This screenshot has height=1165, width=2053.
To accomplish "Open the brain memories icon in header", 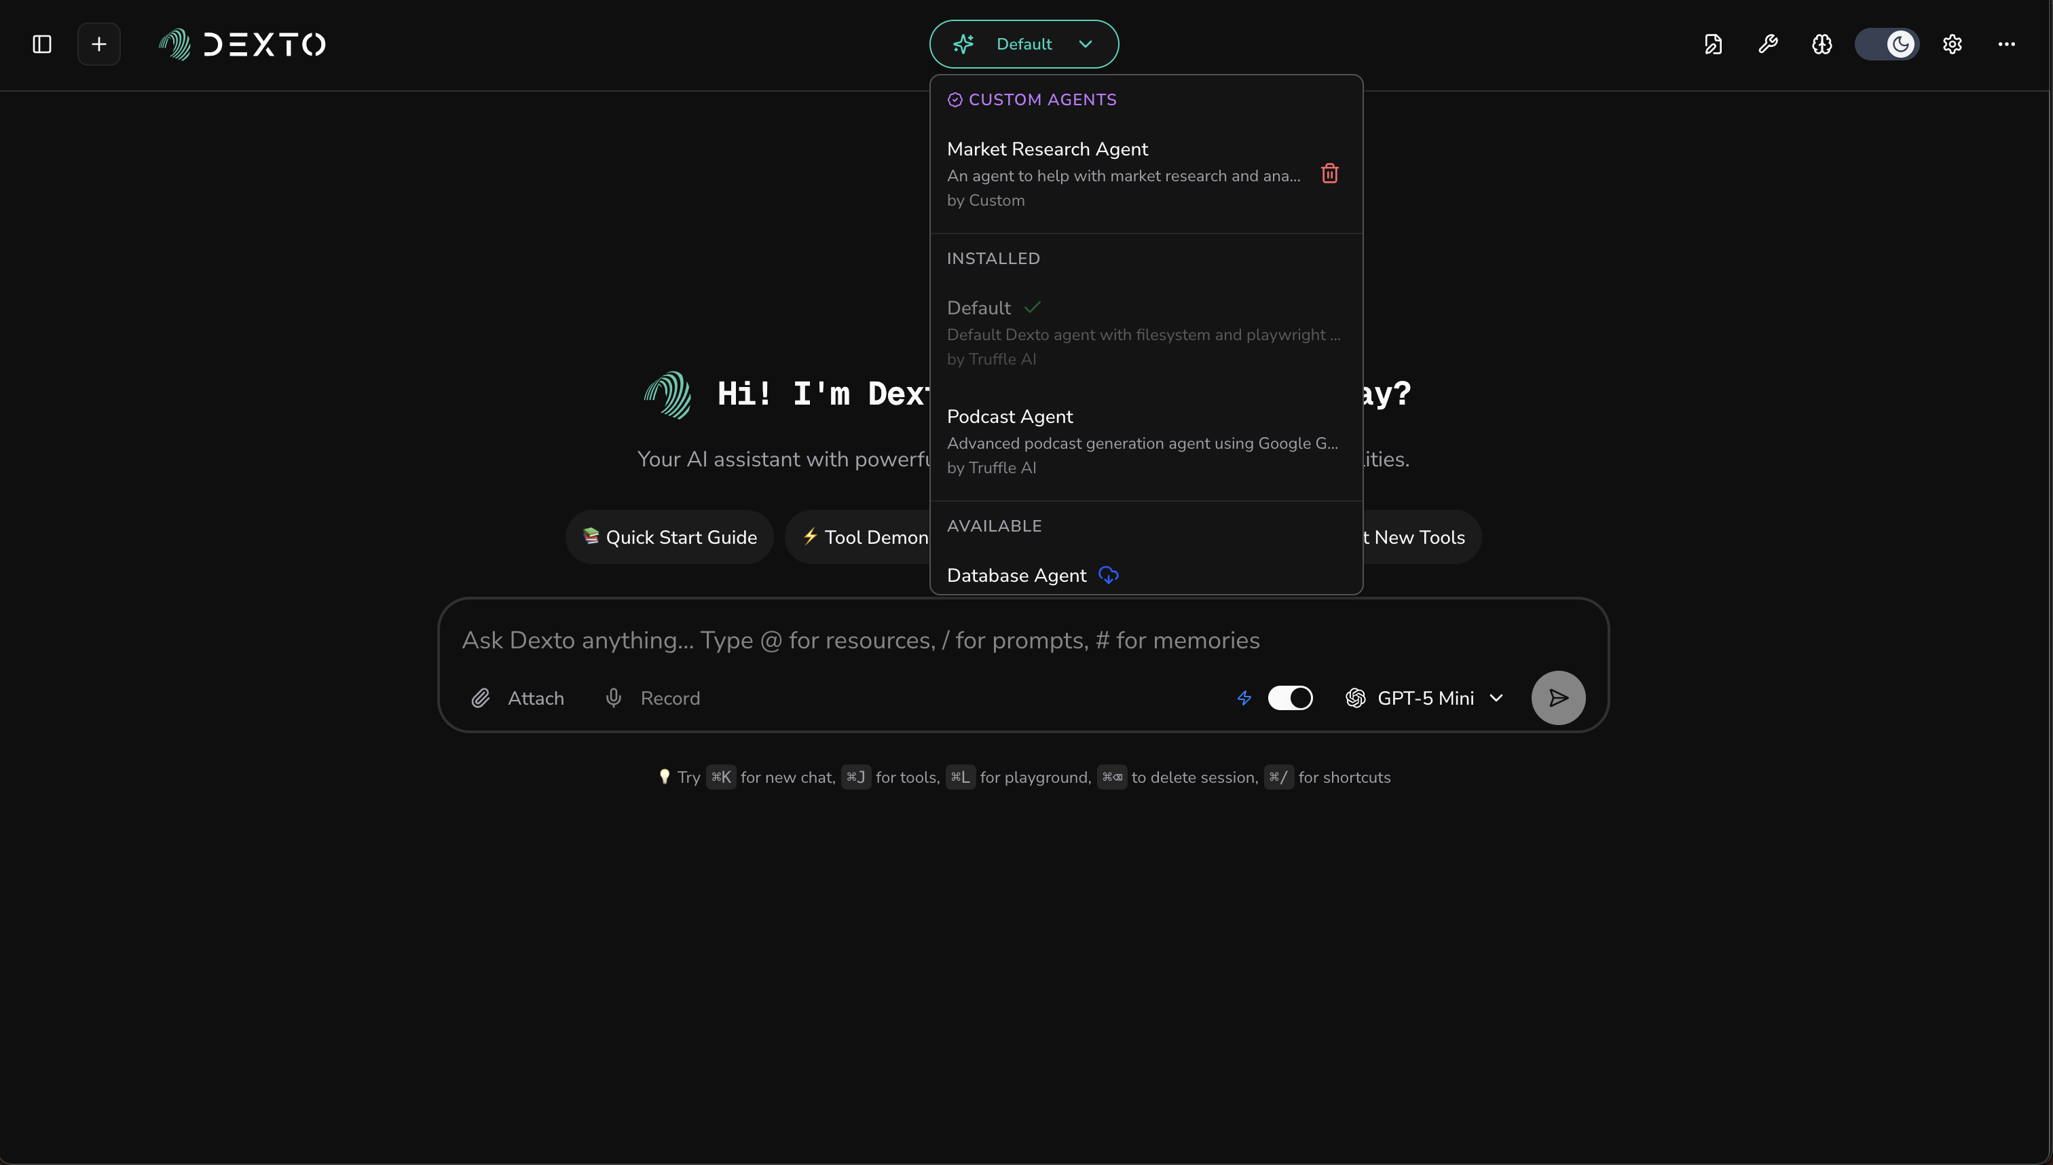I will pyautogui.click(x=1821, y=44).
